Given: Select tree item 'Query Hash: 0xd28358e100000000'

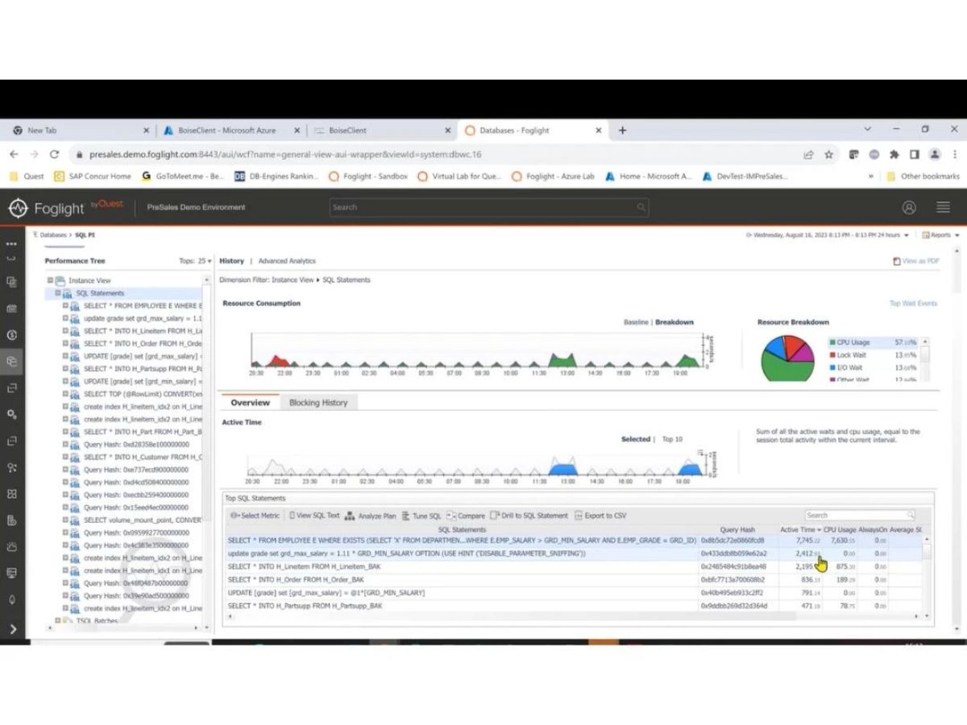Looking at the screenshot, I should pos(136,445).
